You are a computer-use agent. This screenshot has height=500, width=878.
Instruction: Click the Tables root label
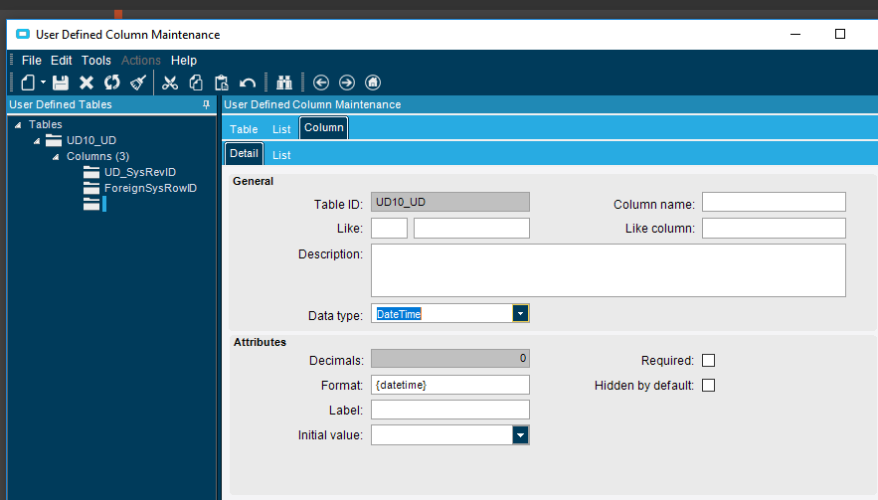coord(46,124)
